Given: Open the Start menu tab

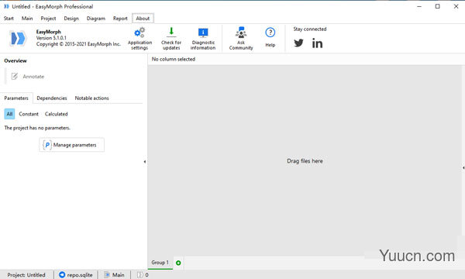Looking at the screenshot, I should (x=9, y=19).
